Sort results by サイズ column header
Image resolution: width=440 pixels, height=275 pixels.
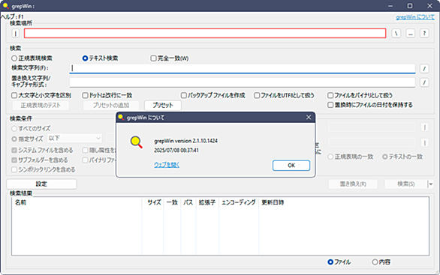(153, 202)
